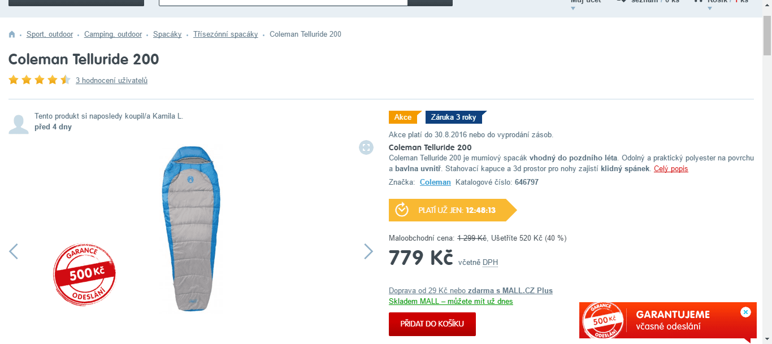Screen dimensions: 772x344
Task: Click the star rating icons
Action: pyautogui.click(x=40, y=80)
